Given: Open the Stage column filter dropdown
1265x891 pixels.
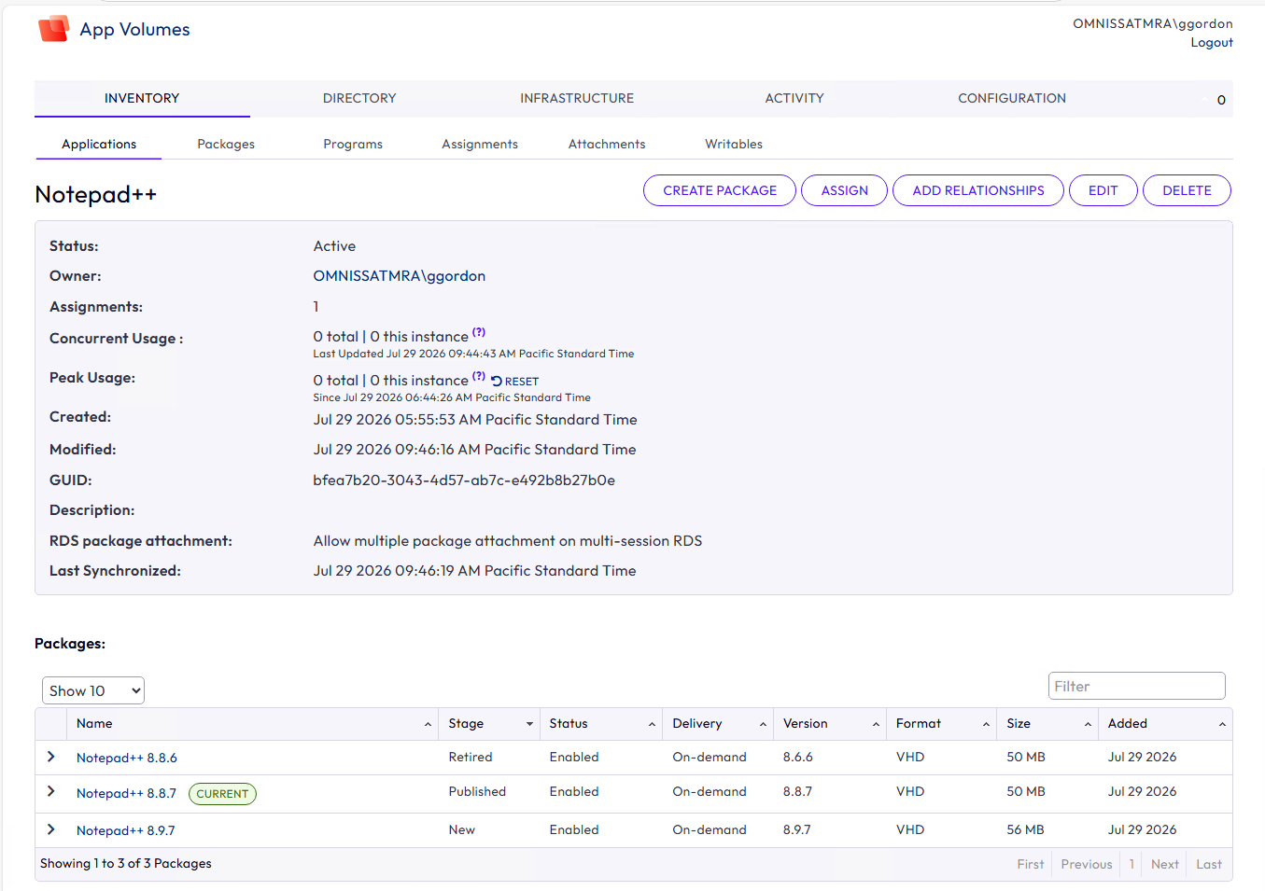Looking at the screenshot, I should coord(529,724).
